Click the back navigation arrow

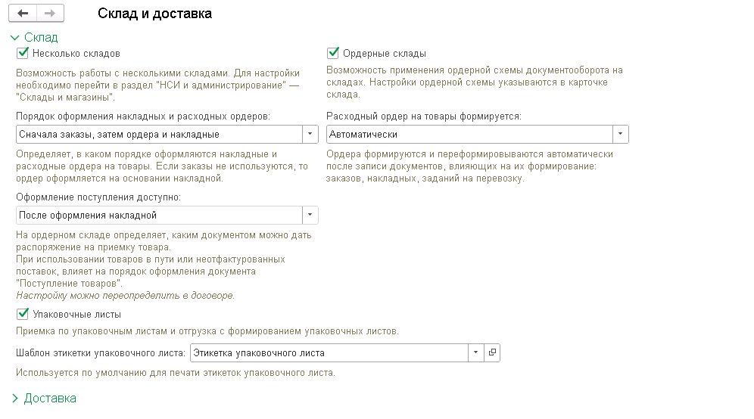click(x=23, y=14)
